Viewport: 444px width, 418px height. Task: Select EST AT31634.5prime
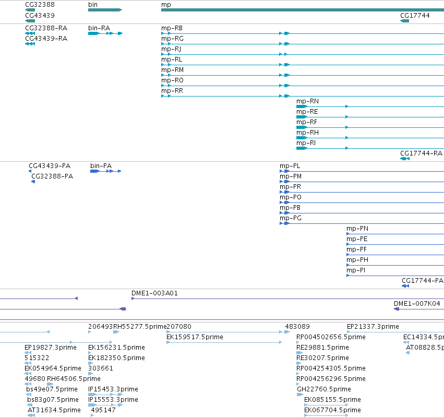[x=54, y=410]
